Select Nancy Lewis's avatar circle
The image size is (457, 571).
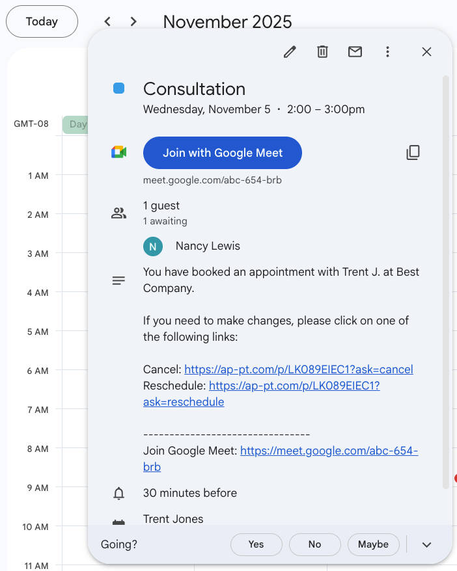[152, 246]
